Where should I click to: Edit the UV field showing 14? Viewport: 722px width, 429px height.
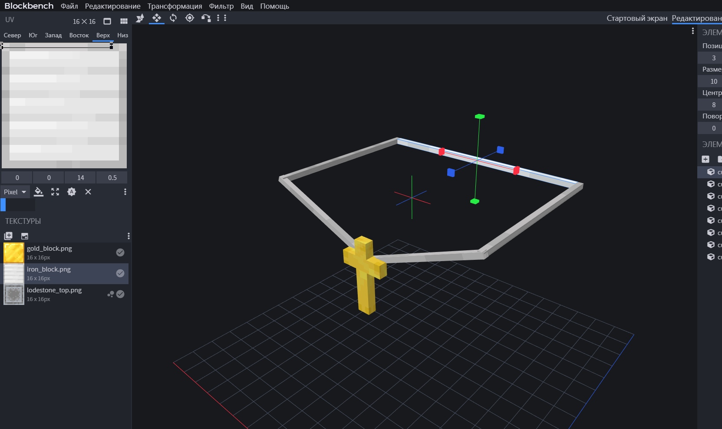point(80,177)
